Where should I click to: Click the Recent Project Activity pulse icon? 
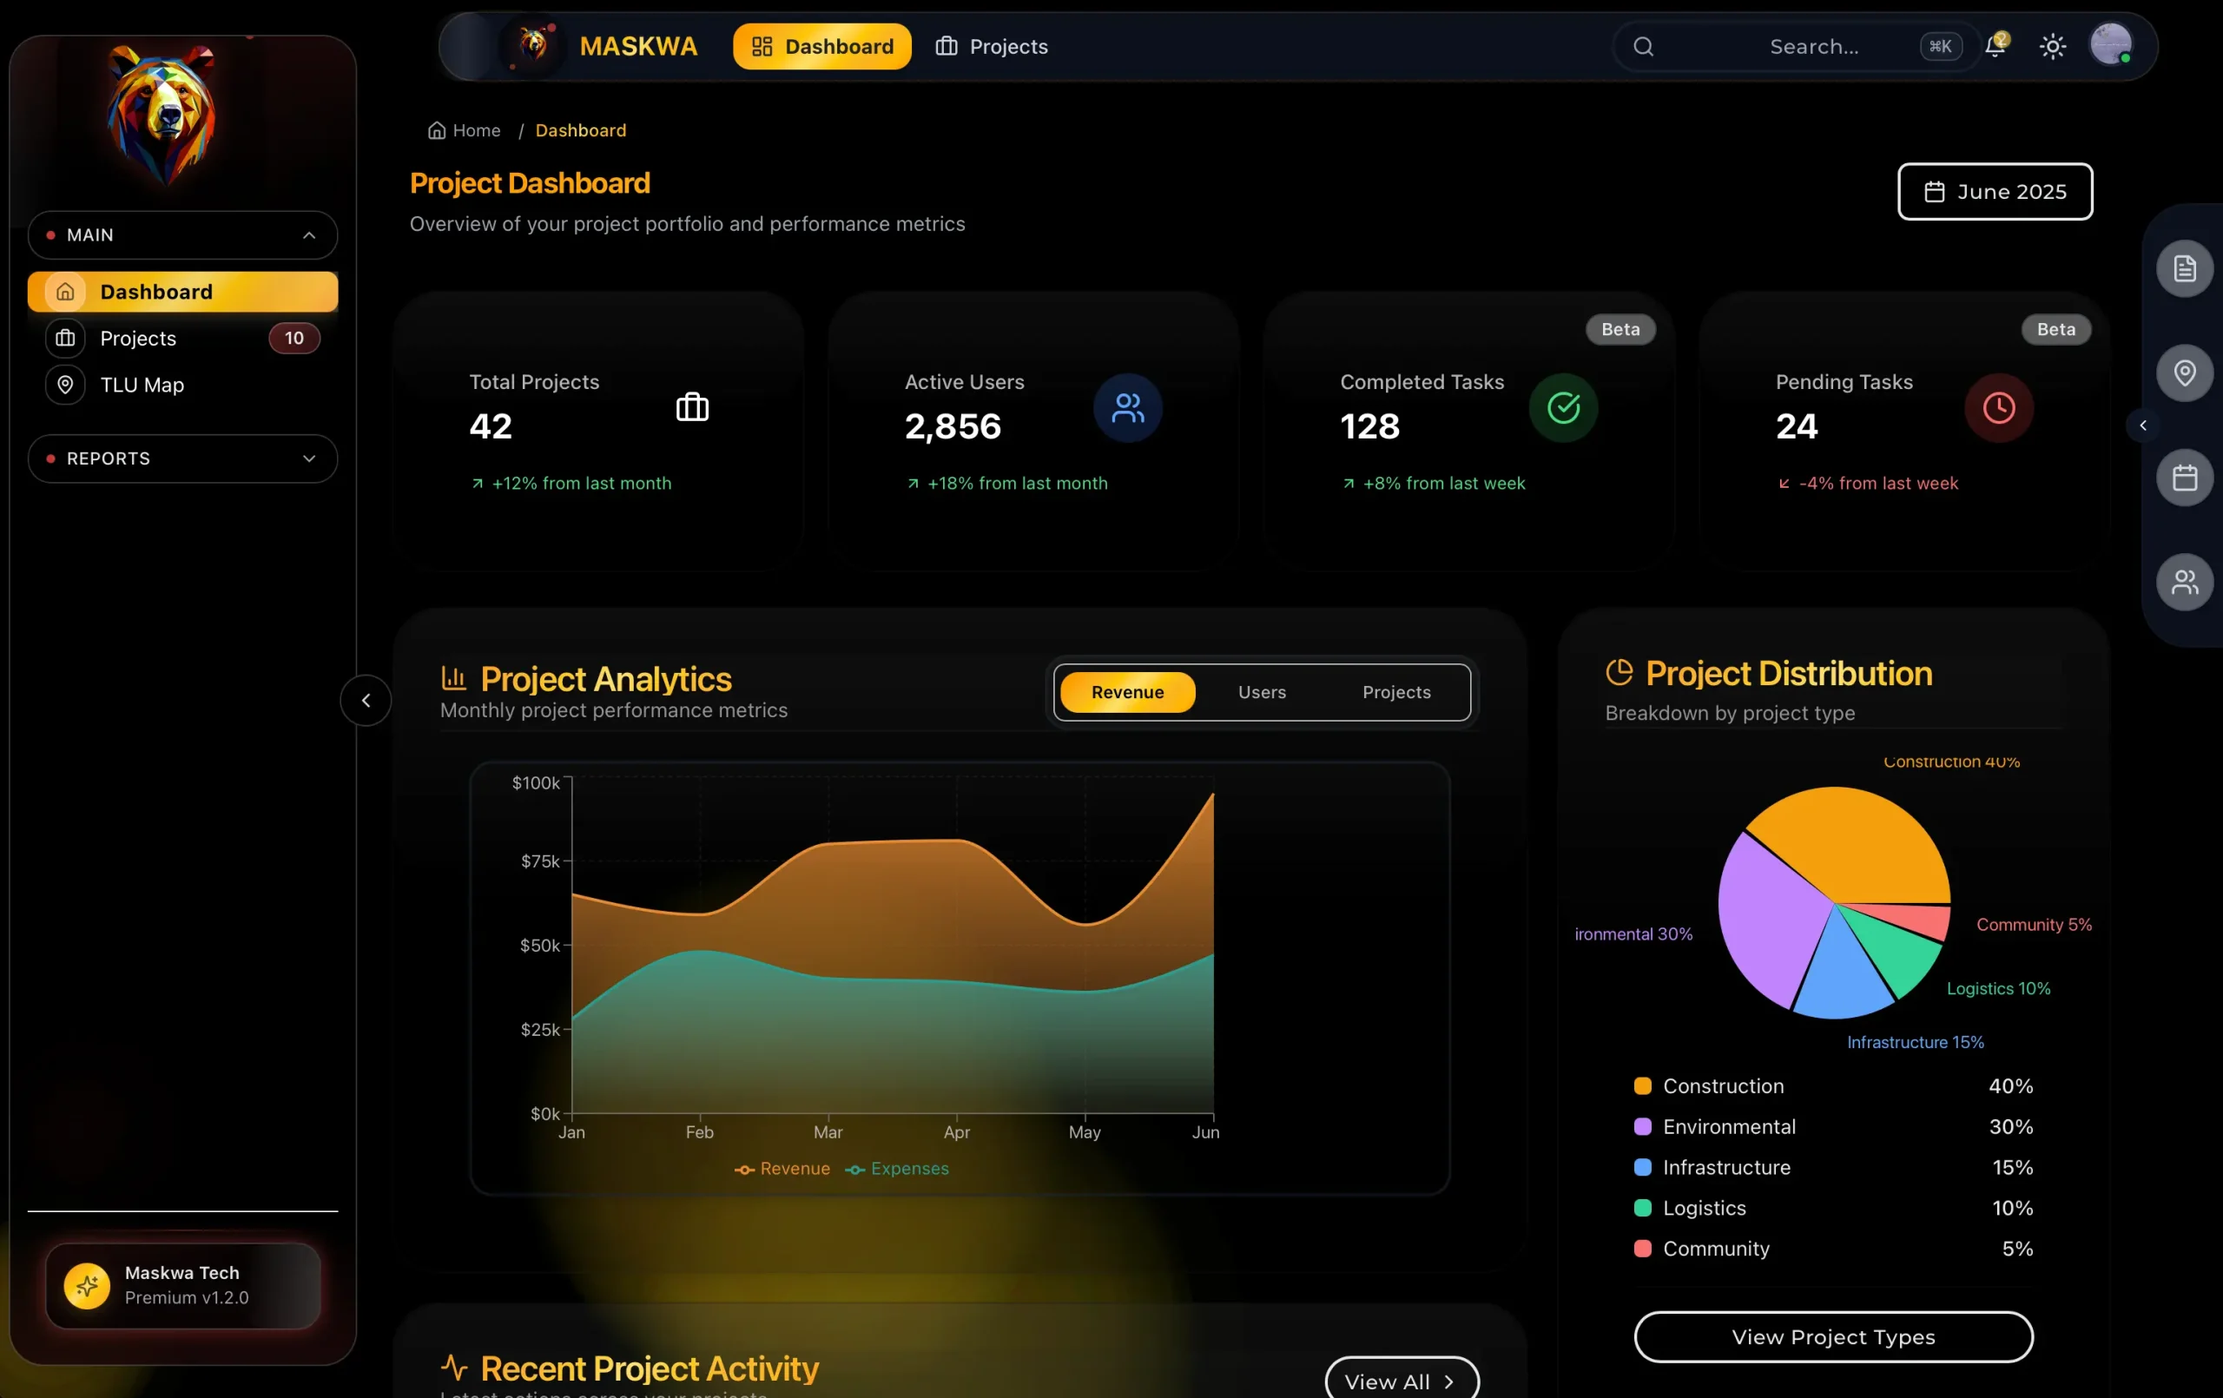pos(454,1366)
